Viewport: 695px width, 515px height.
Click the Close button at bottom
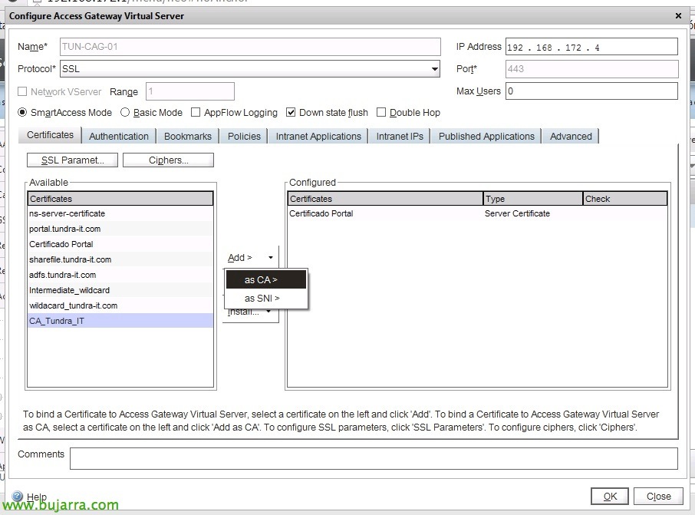tap(659, 496)
